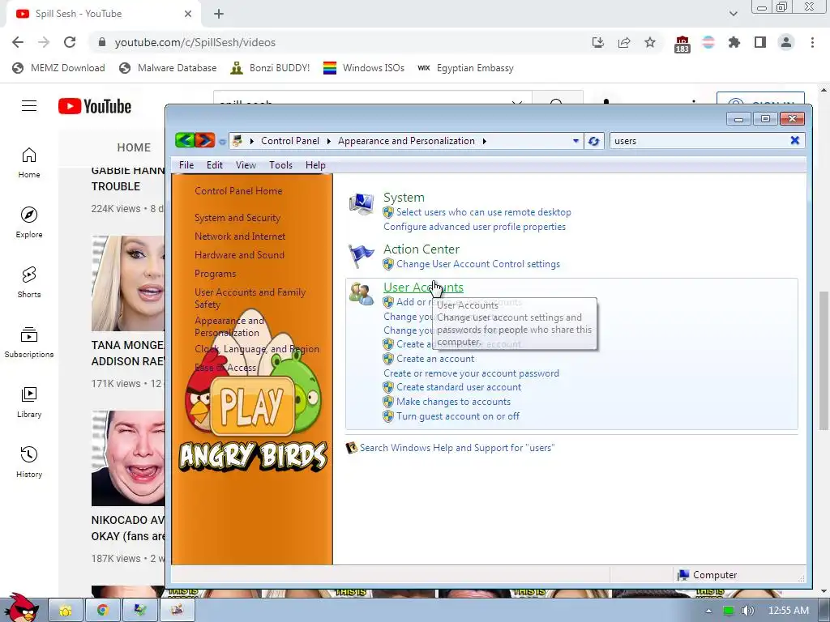Image resolution: width=830 pixels, height=622 pixels.
Task: Click Chrome icon in the taskbar
Action: coord(103,611)
